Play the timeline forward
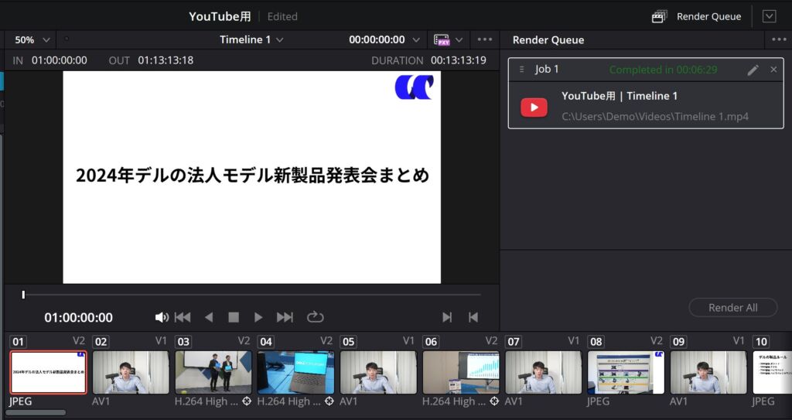 coord(258,317)
